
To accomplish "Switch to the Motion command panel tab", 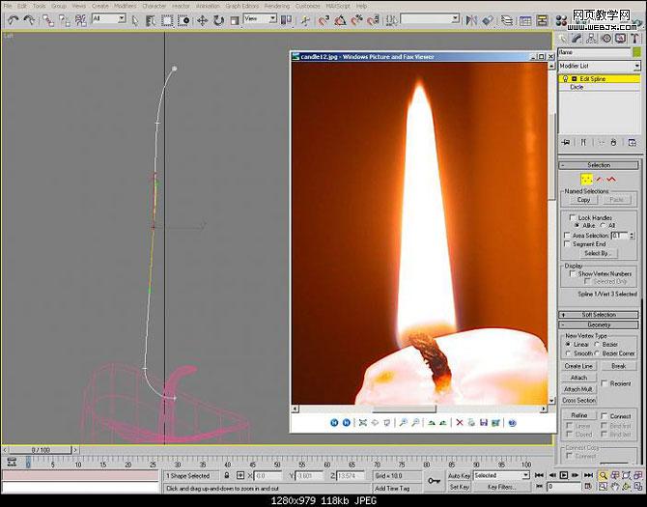I will [605, 39].
